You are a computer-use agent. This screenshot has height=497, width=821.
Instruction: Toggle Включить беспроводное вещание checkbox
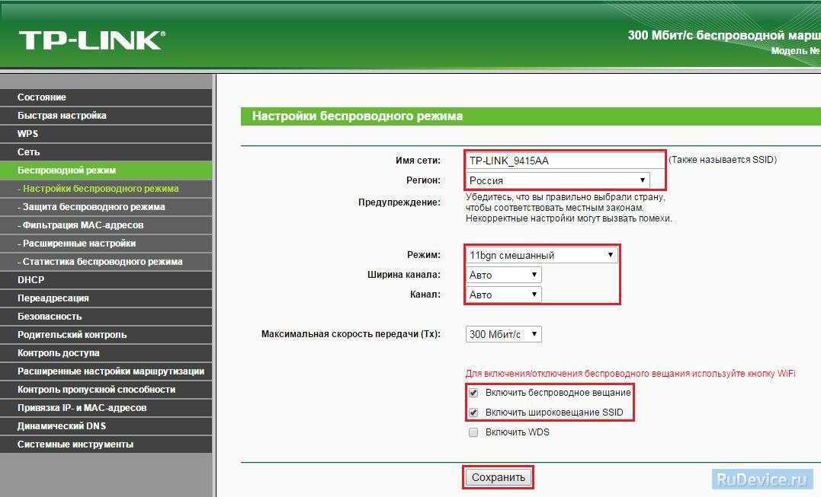pos(473,393)
